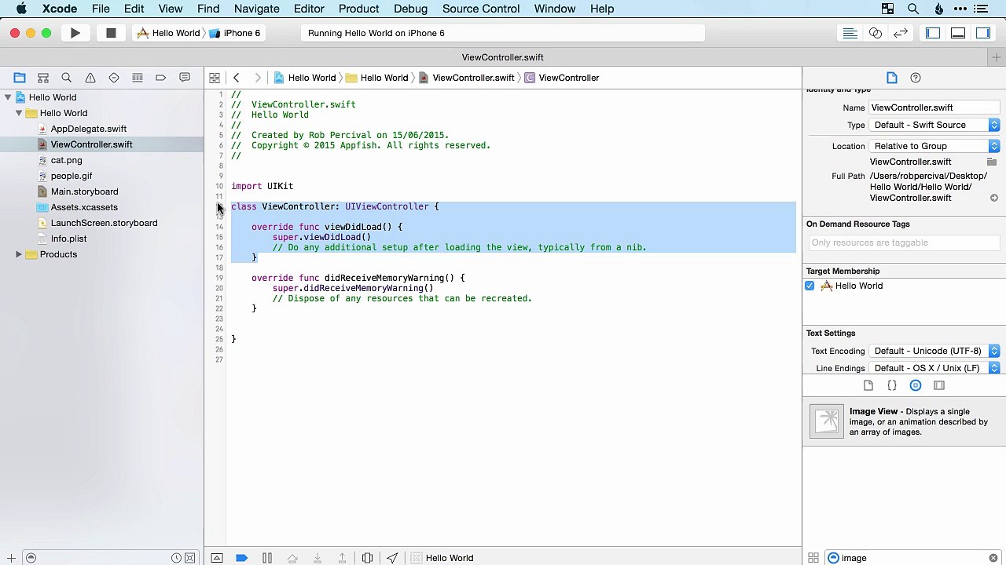Show the Quick Help inspector
The width and height of the screenshot is (1006, 565).
pos(916,78)
